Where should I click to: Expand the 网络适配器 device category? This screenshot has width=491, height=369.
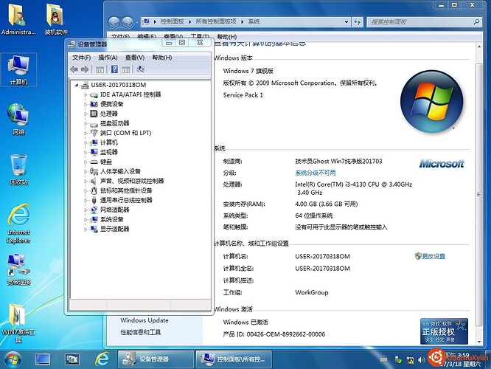tap(86, 210)
